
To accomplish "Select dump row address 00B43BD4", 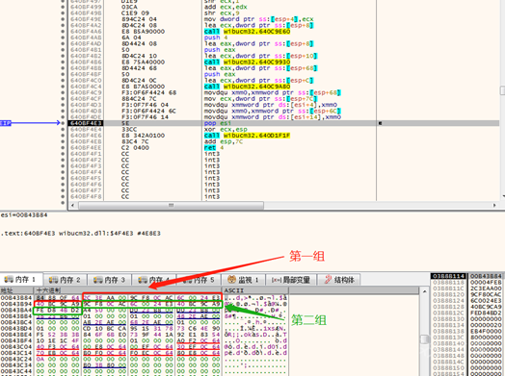I will click(16, 329).
